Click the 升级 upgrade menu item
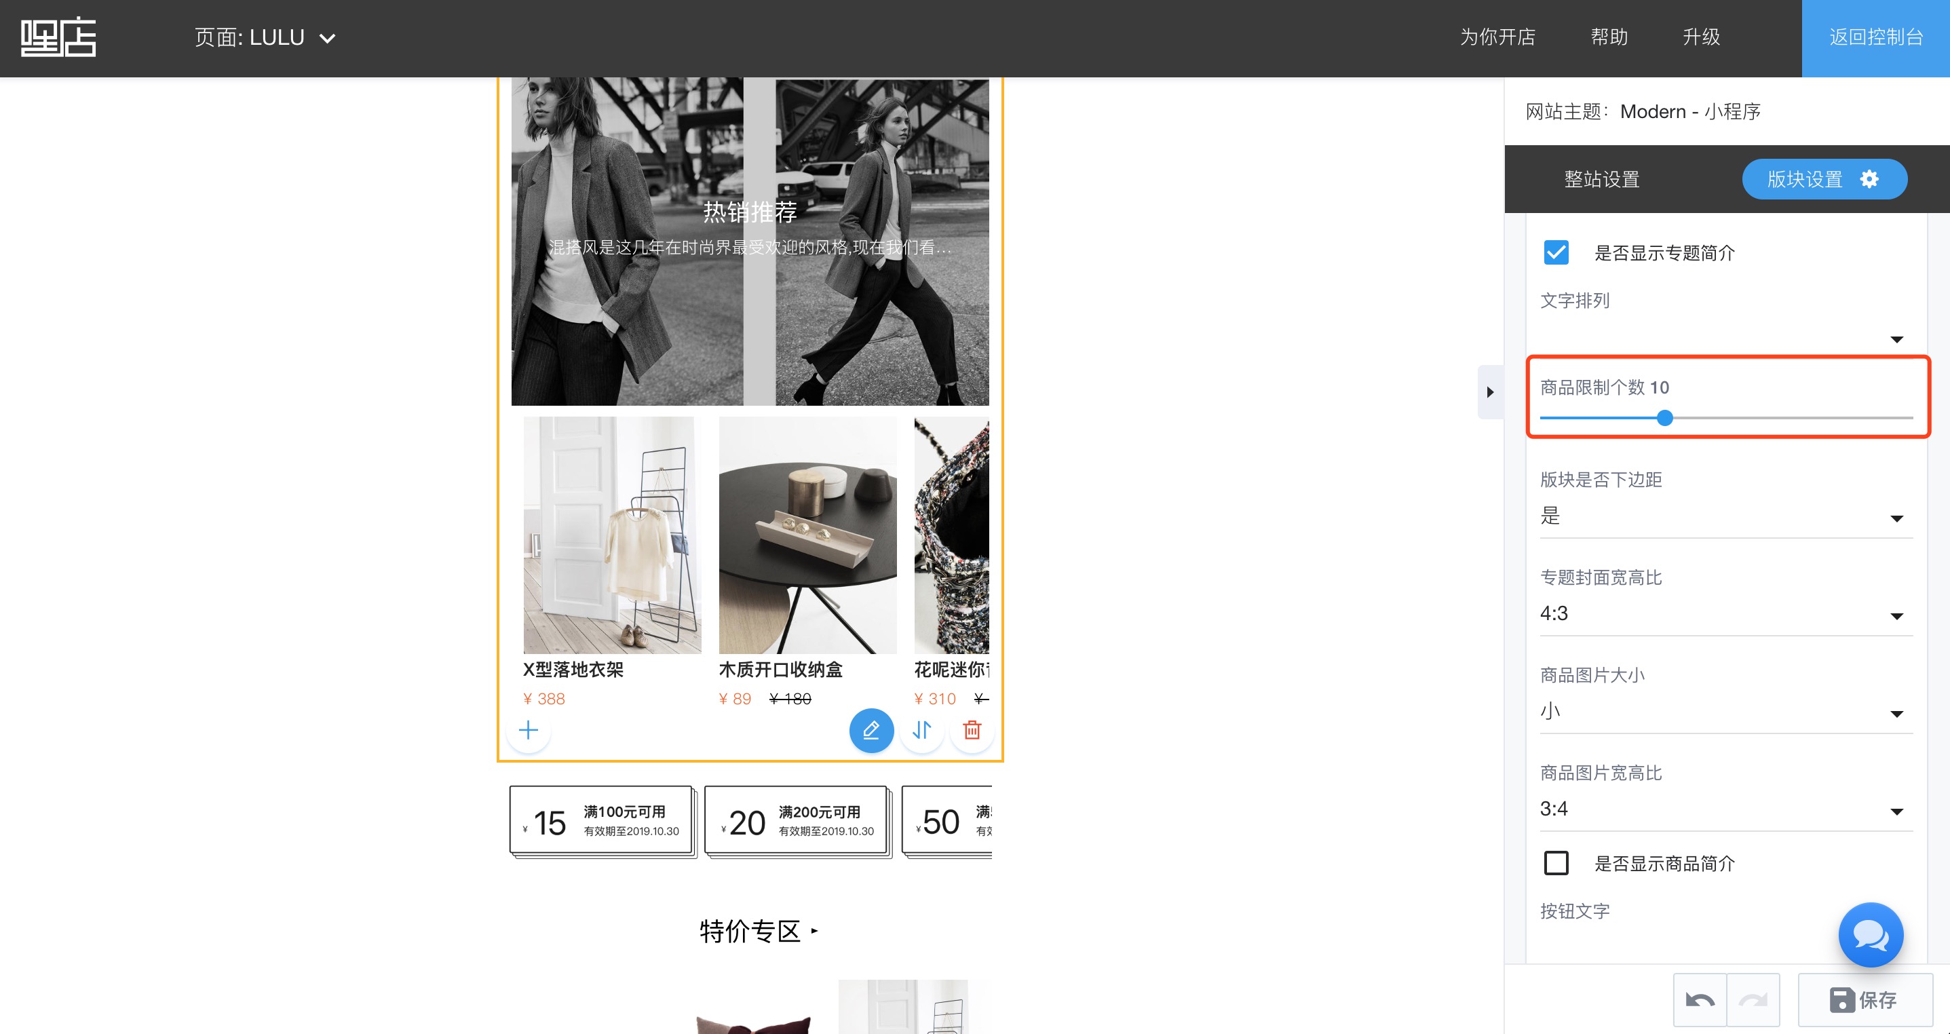Image resolution: width=1950 pixels, height=1034 pixels. click(x=1701, y=37)
